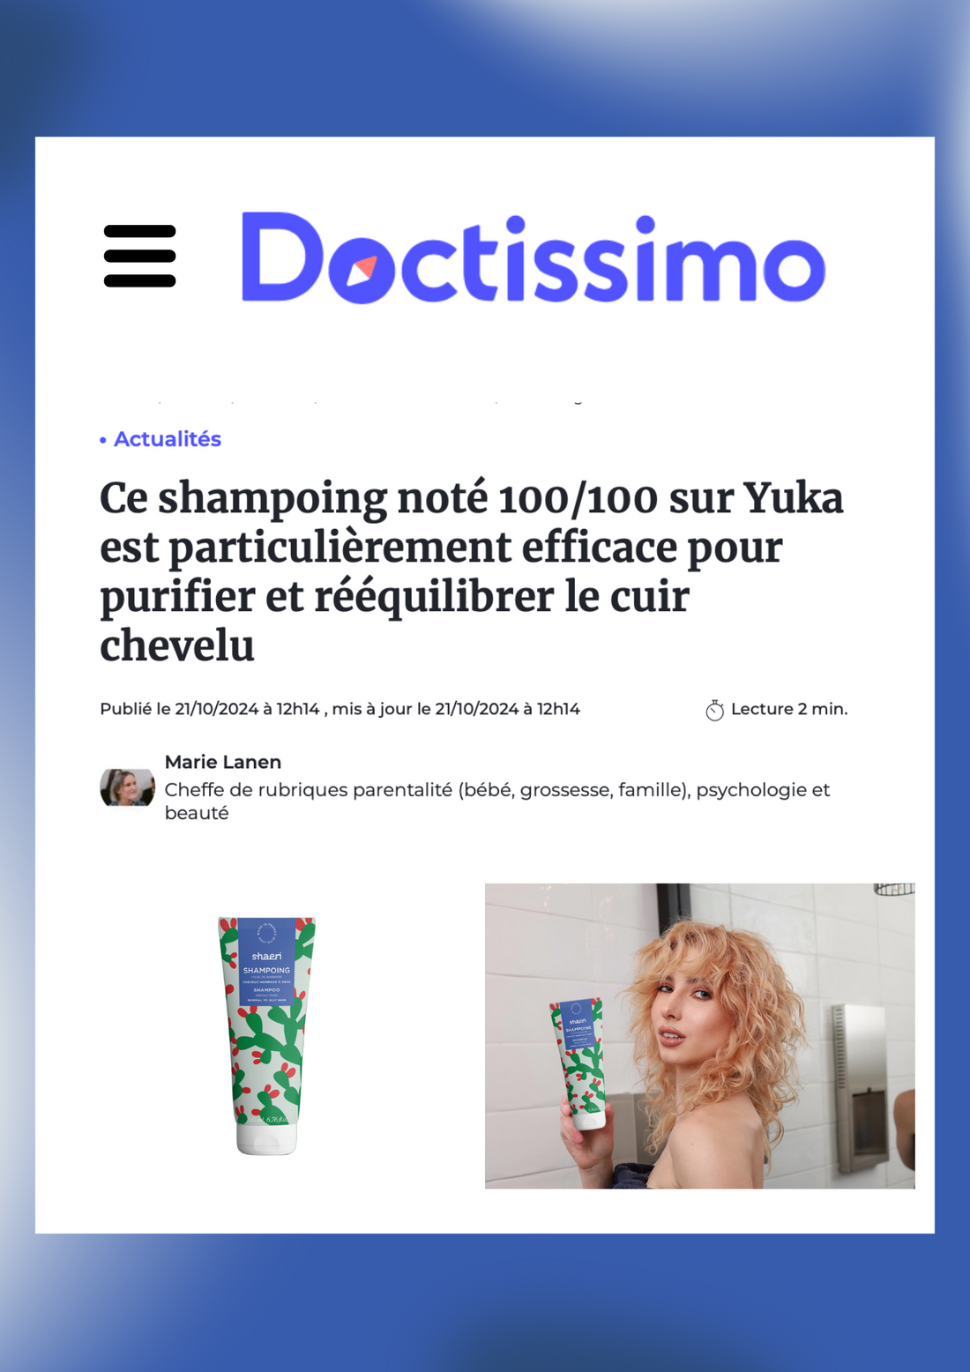Click the word Yuka in the headline

click(x=794, y=498)
